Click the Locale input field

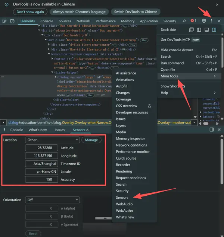(41, 172)
